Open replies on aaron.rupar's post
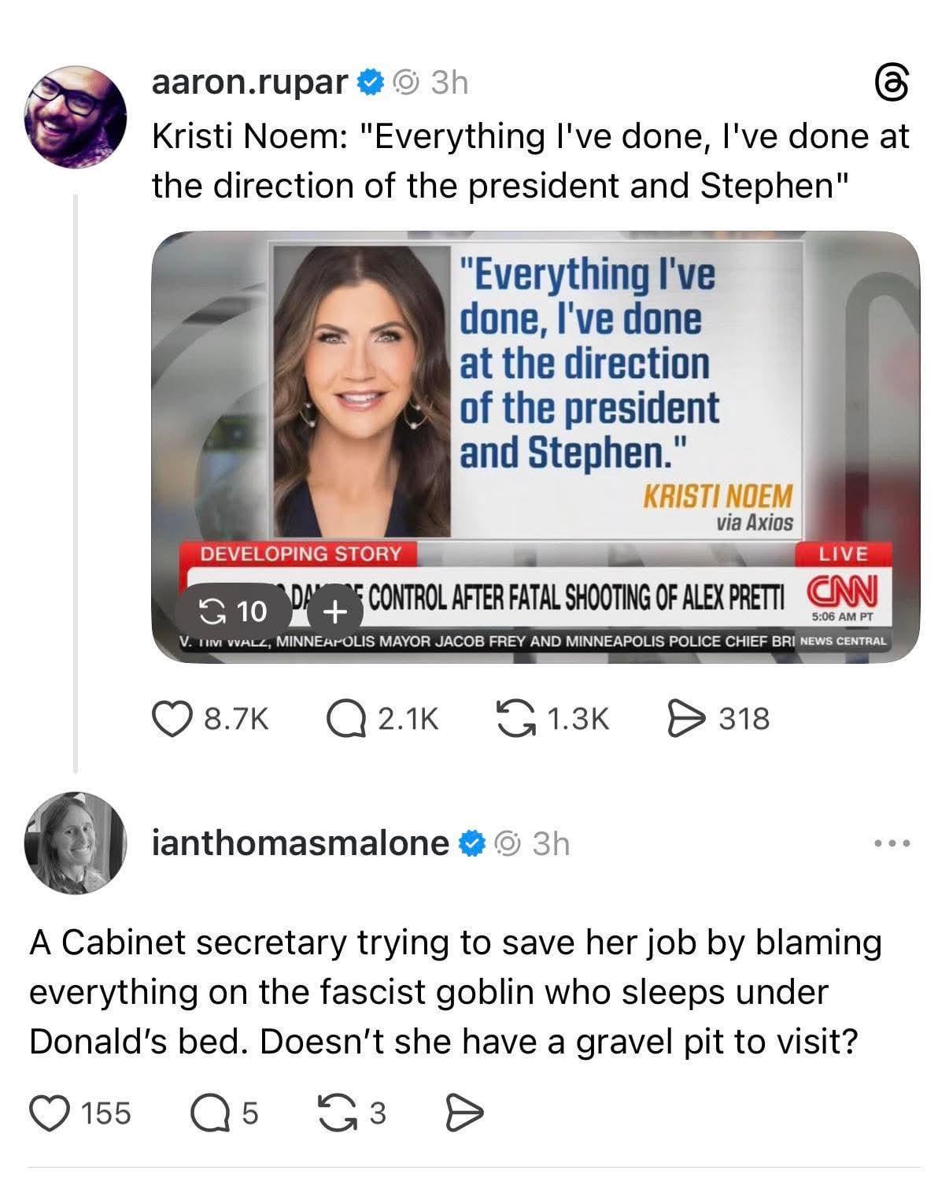Image resolution: width=949 pixels, height=1185 pixels. click(344, 719)
